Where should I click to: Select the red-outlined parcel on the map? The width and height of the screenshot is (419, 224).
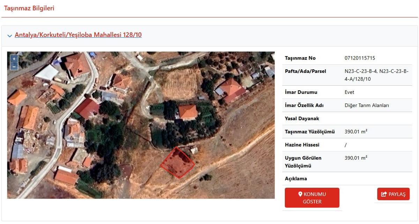point(177,163)
